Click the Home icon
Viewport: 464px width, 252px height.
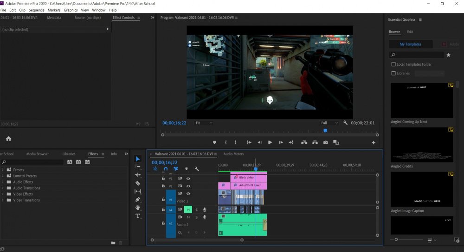pyautogui.click(x=8, y=139)
